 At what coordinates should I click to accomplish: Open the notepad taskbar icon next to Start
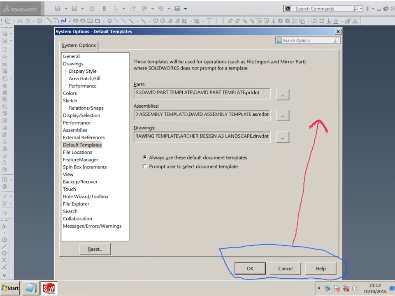click(x=31, y=288)
